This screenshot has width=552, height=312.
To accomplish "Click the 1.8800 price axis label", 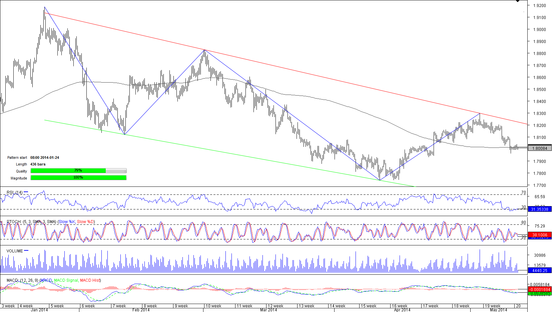I will 539,53.
